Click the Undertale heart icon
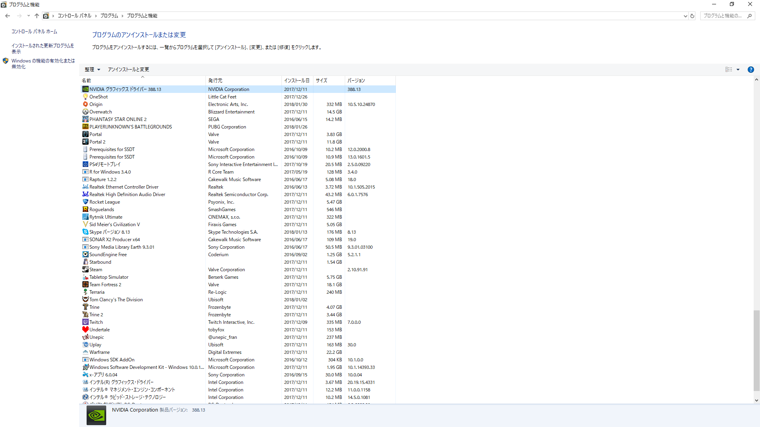The height and width of the screenshot is (427, 760). click(85, 330)
